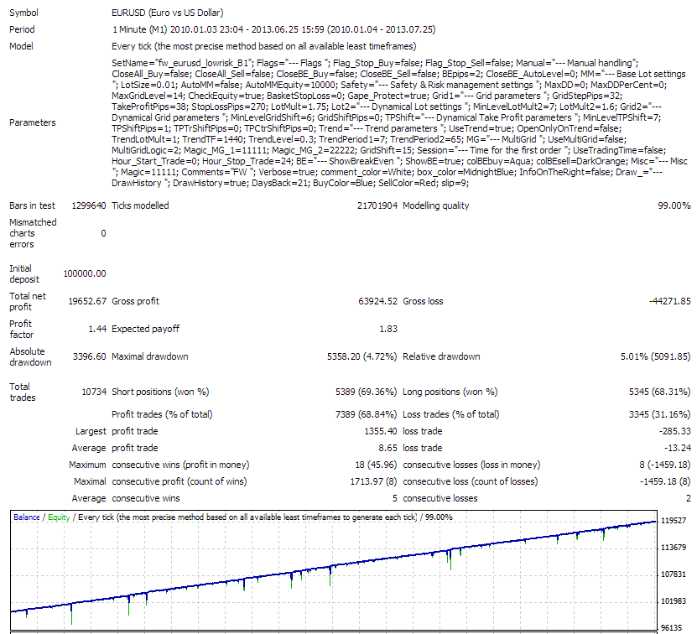Click the Bars in test label
This screenshot has height=634, width=697.
pyautogui.click(x=32, y=205)
